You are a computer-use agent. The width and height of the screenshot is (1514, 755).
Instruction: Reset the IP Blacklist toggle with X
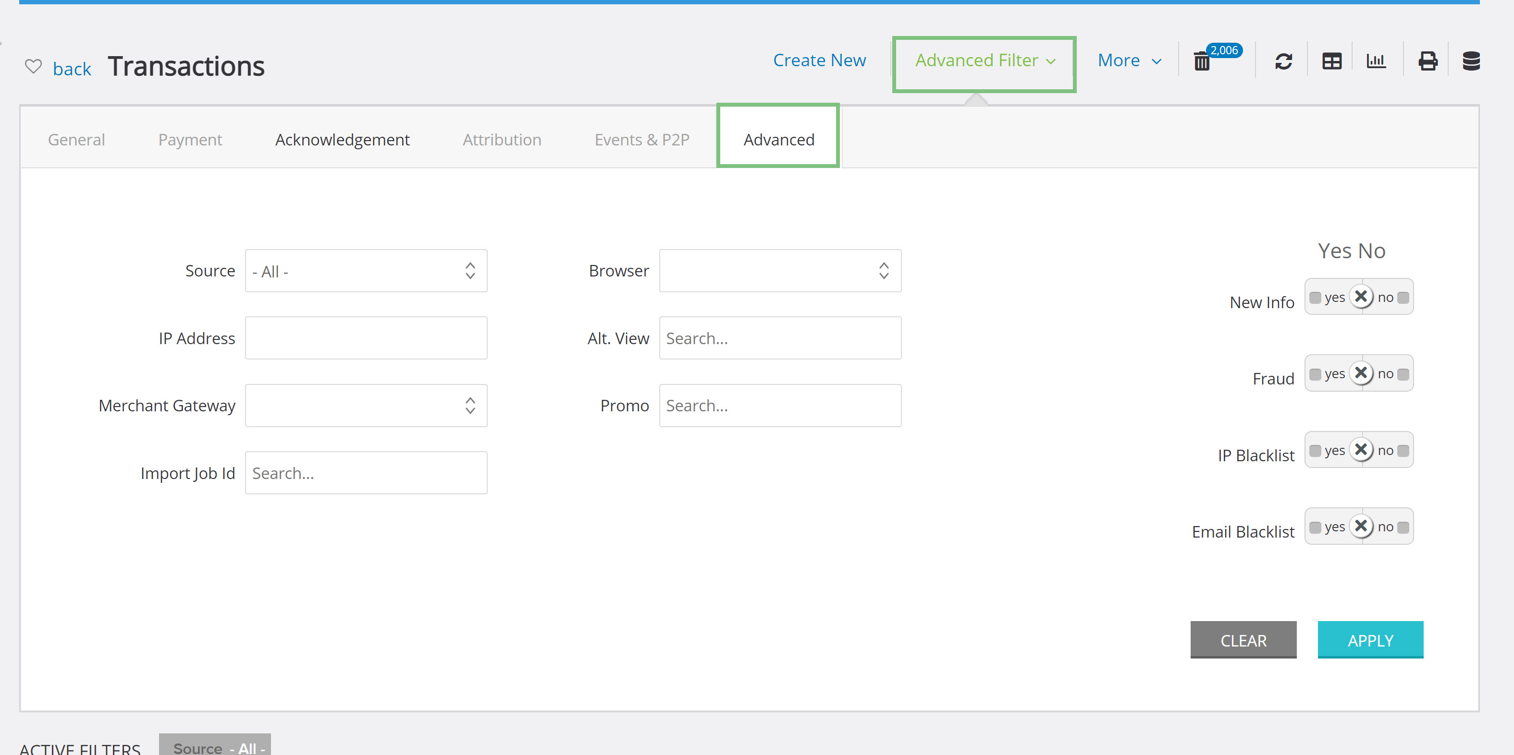[x=1361, y=450]
